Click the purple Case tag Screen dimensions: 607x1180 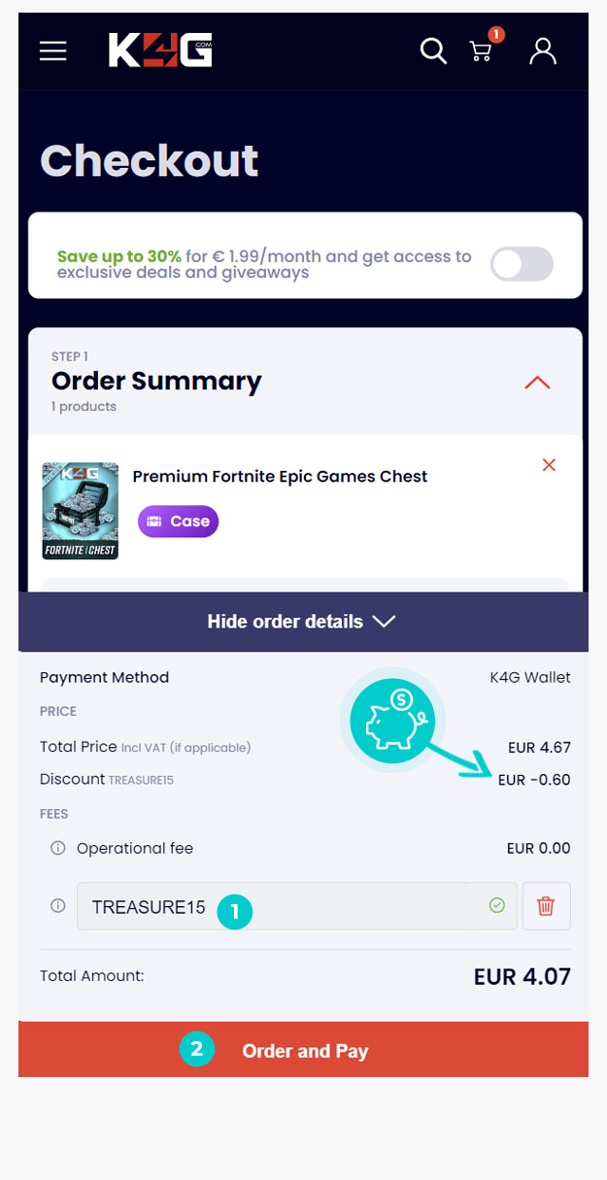179,522
